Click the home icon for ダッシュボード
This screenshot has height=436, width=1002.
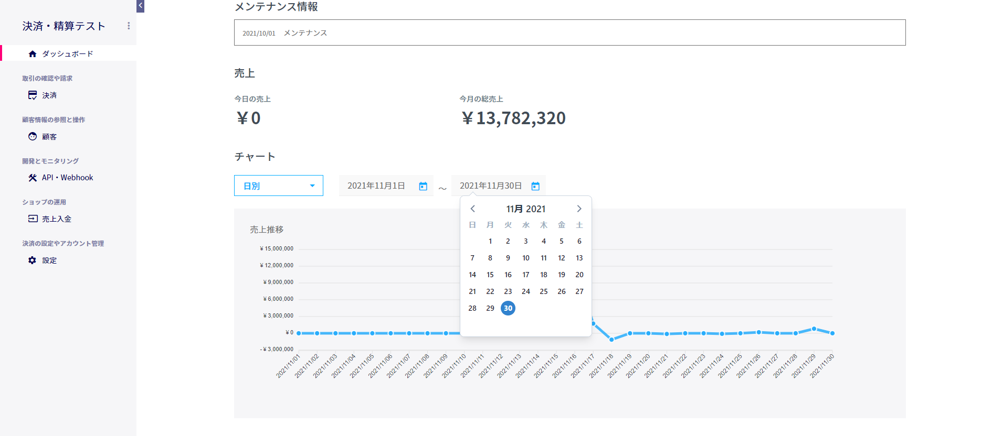click(33, 54)
